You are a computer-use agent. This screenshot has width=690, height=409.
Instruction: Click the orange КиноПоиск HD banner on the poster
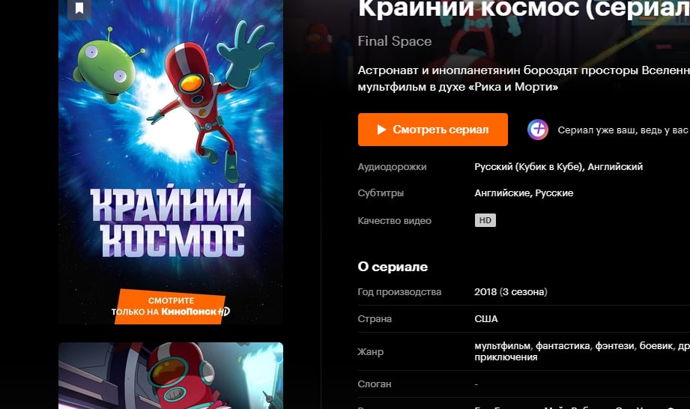pos(171,306)
